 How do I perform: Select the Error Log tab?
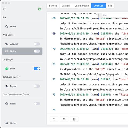coord(98,6)
